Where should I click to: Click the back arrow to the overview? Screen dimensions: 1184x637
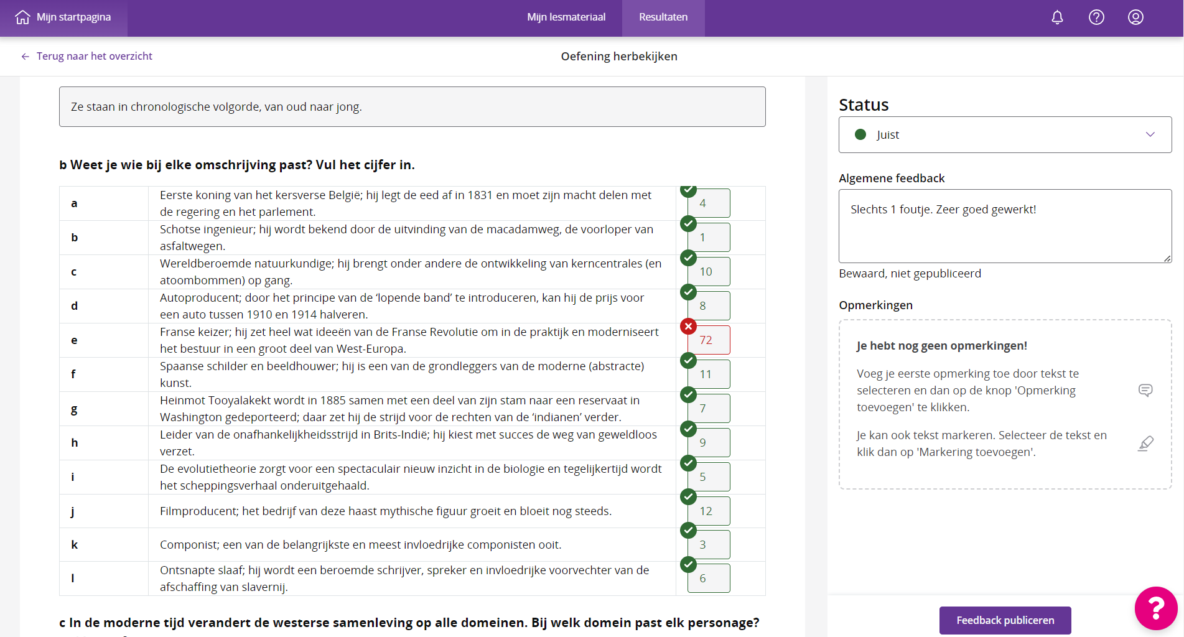pos(26,57)
